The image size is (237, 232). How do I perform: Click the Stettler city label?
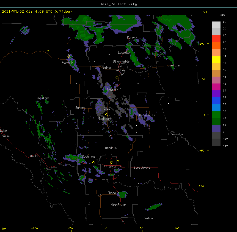174,65
